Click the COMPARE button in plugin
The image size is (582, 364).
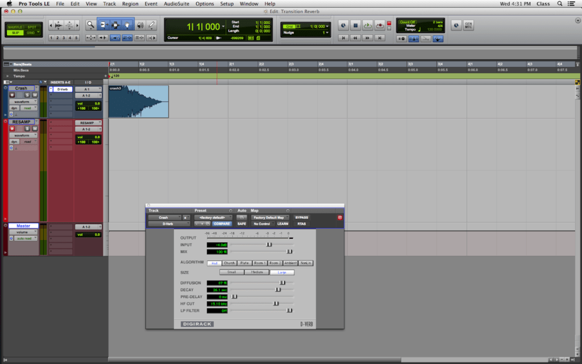click(x=222, y=224)
